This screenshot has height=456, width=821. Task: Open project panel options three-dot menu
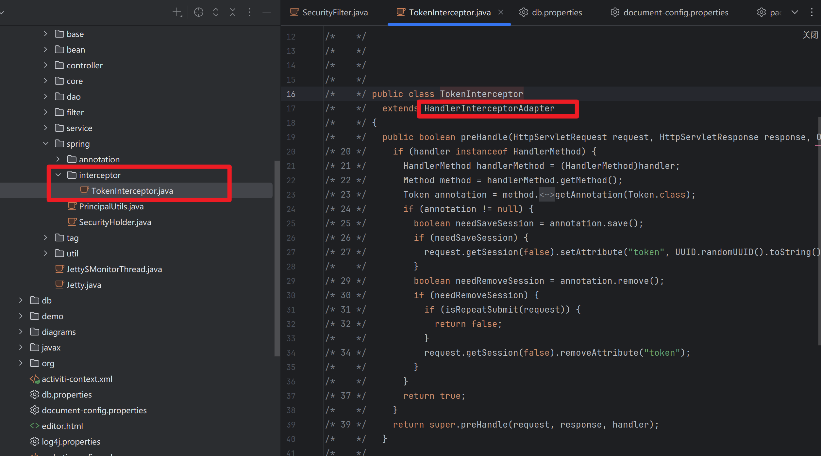(250, 12)
